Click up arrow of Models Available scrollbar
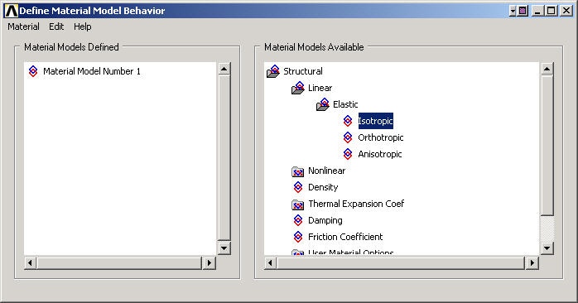This screenshot has width=578, height=303. 547,69
